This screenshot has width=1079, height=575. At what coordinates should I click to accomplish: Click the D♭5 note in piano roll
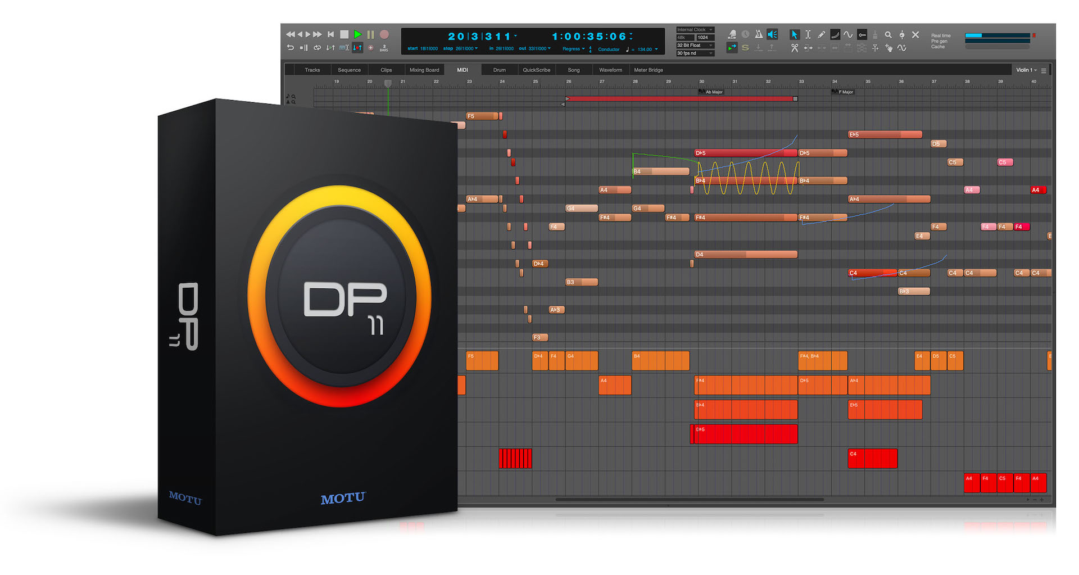[x=745, y=153]
